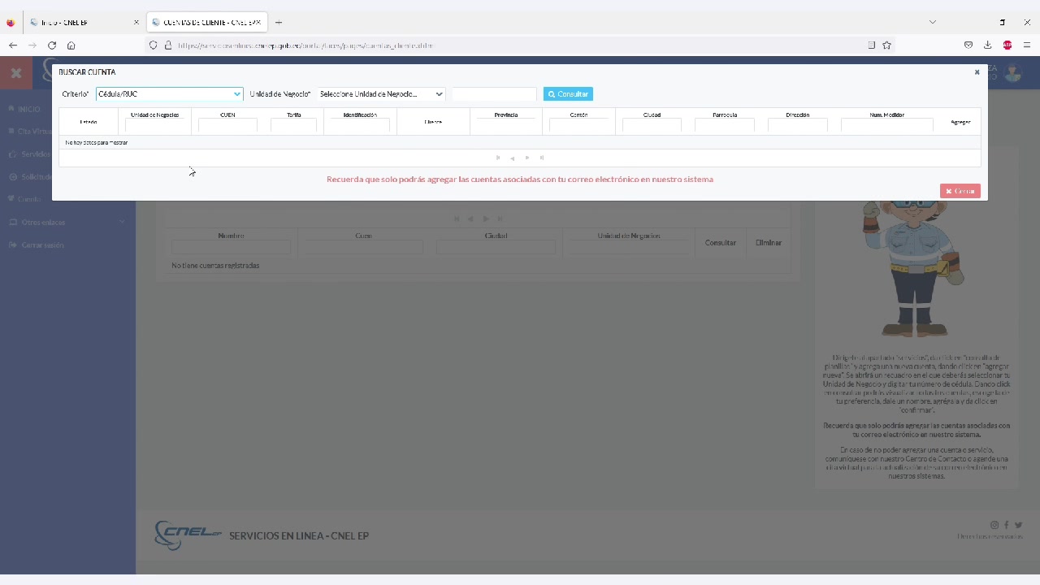Click the Ciudad column filter in the dialog
Image resolution: width=1040 pixels, height=585 pixels.
652,125
